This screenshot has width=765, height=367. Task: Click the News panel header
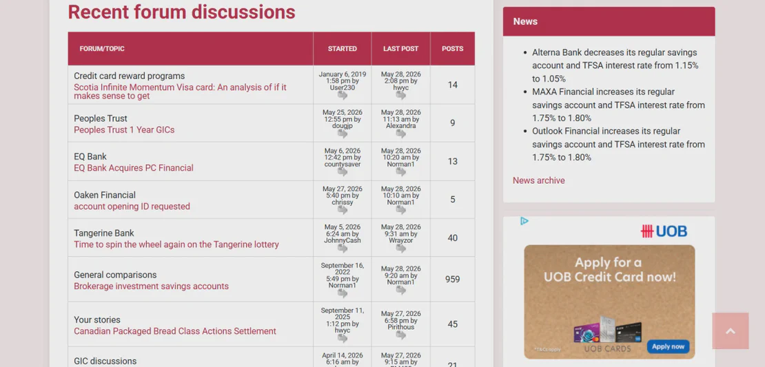tap(609, 21)
